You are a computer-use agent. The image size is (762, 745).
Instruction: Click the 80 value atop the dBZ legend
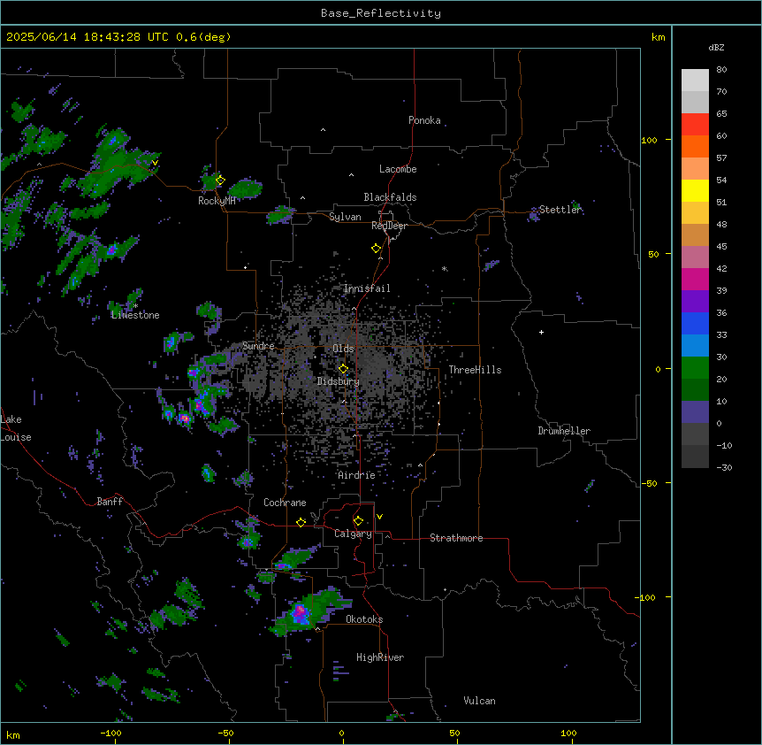click(x=721, y=70)
